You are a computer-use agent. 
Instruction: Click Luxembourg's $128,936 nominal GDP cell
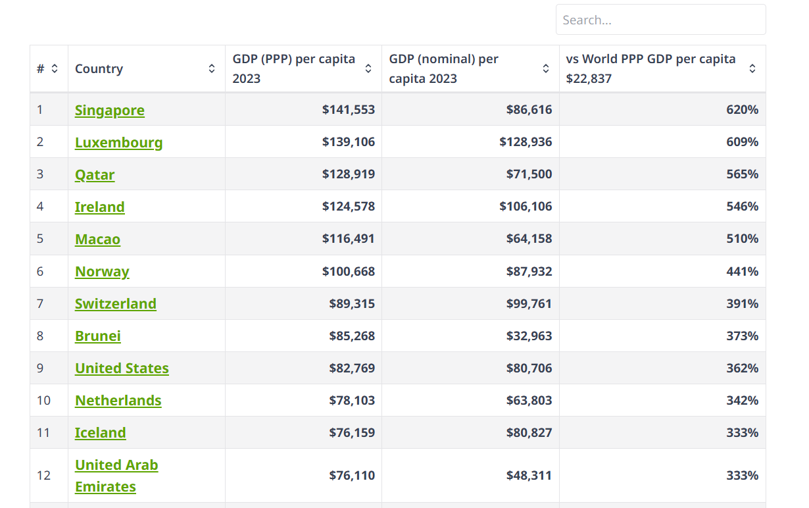[526, 142]
